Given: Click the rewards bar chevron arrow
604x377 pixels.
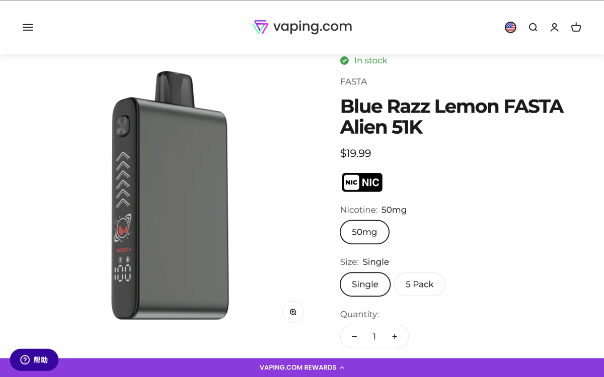Looking at the screenshot, I should [342, 367].
